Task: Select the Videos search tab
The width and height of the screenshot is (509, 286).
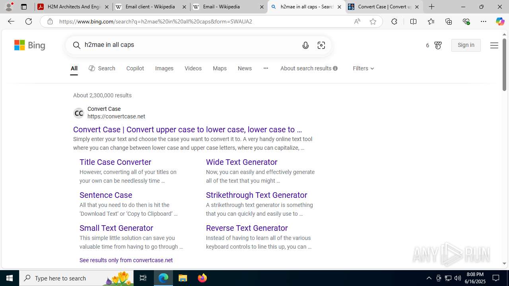Action: click(193, 68)
